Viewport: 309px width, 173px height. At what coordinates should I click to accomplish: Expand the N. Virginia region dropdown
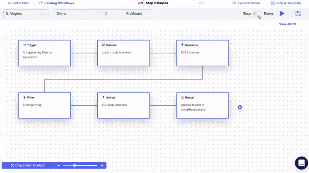[25, 14]
